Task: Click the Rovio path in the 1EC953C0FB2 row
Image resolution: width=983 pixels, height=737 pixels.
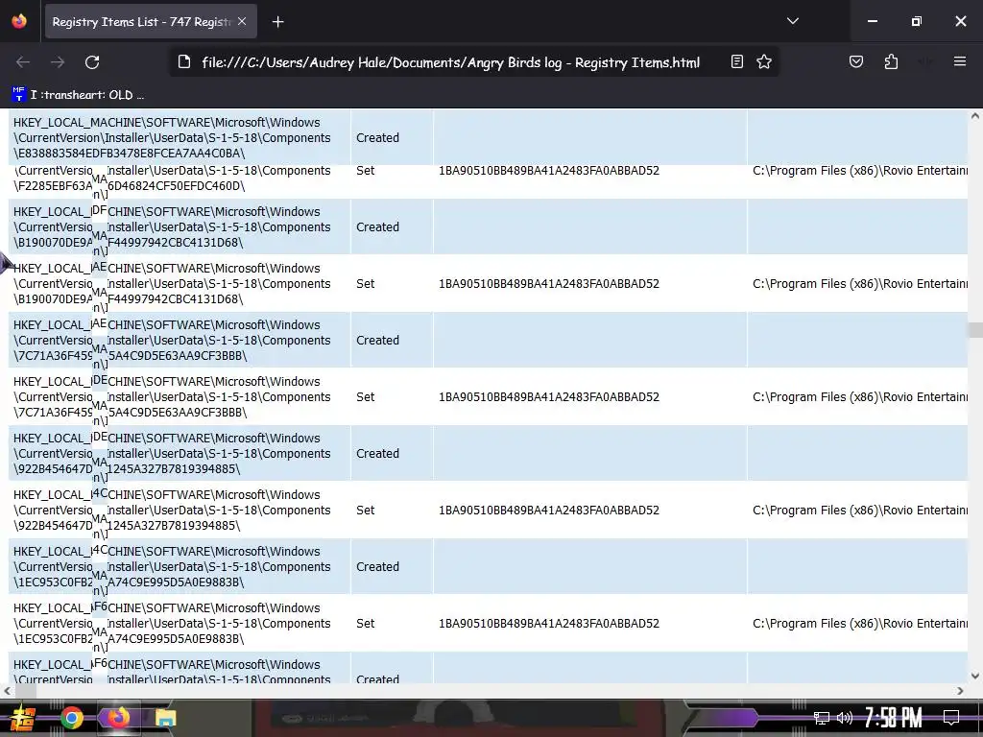Action: click(x=860, y=623)
